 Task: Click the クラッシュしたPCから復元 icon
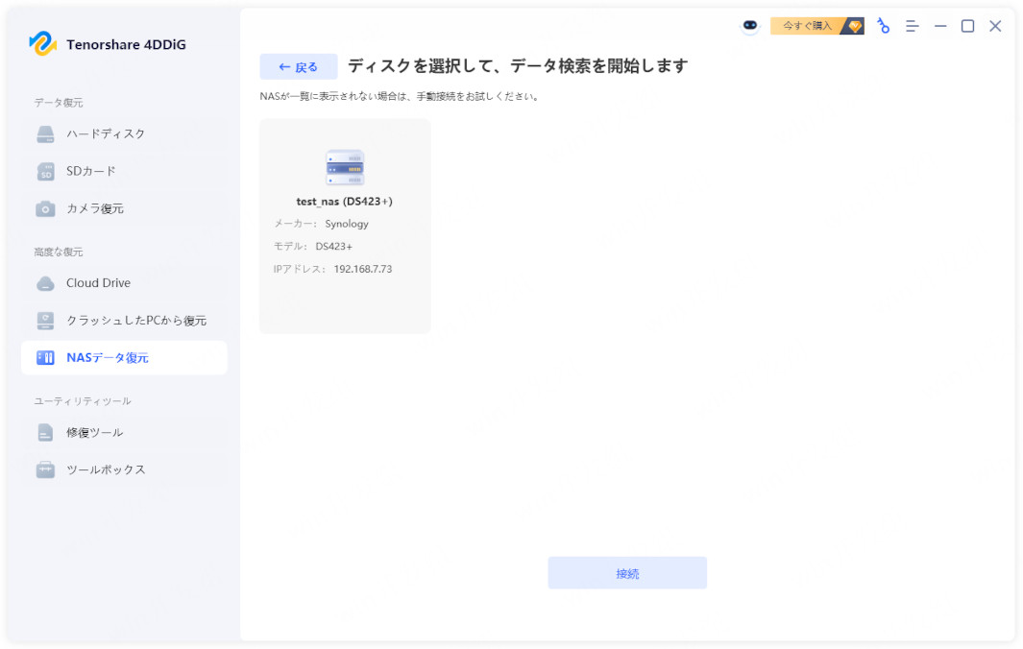pos(45,321)
